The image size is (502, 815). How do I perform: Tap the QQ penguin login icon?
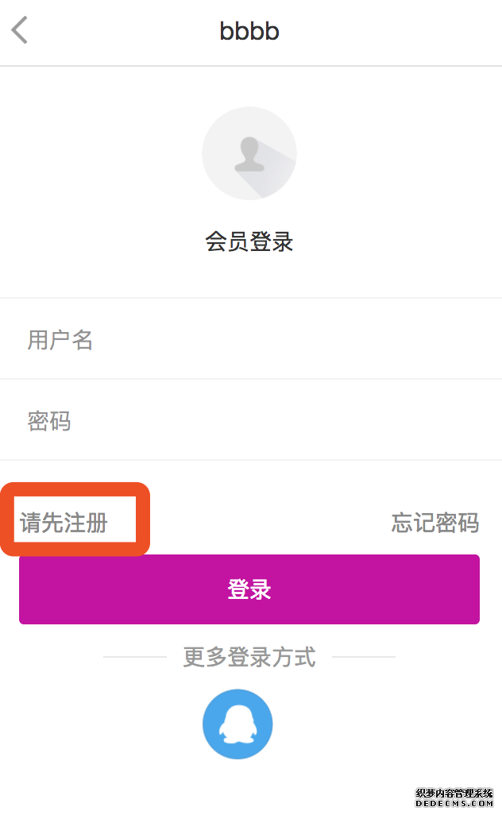tap(237, 725)
